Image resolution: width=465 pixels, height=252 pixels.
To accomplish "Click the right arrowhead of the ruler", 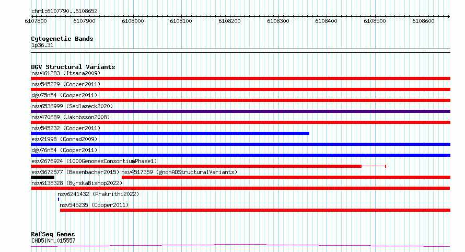I will (x=449, y=16).
